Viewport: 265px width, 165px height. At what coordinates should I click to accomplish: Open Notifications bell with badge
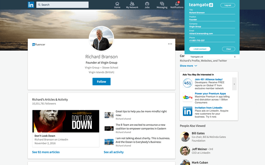click(x=177, y=5)
